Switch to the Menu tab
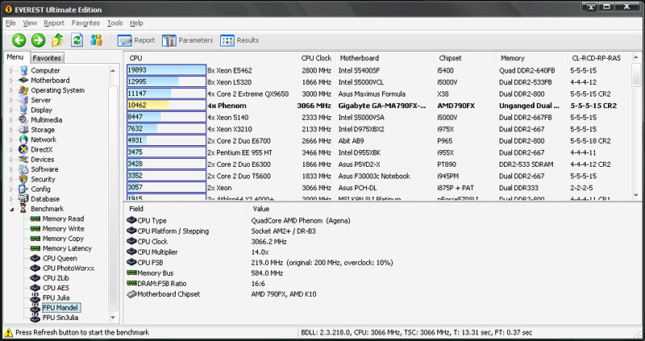The width and height of the screenshot is (645, 341). point(15,57)
